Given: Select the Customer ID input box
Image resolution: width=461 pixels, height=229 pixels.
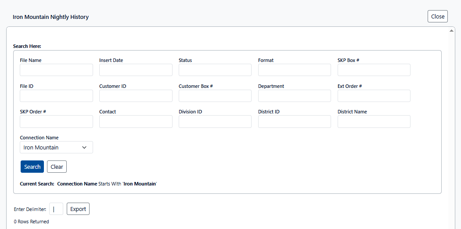Looking at the screenshot, I should pyautogui.click(x=136, y=96).
